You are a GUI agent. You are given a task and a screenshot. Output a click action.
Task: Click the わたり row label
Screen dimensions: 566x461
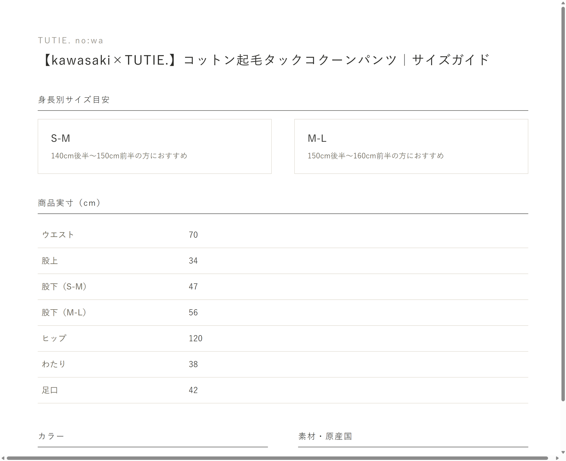pos(54,364)
